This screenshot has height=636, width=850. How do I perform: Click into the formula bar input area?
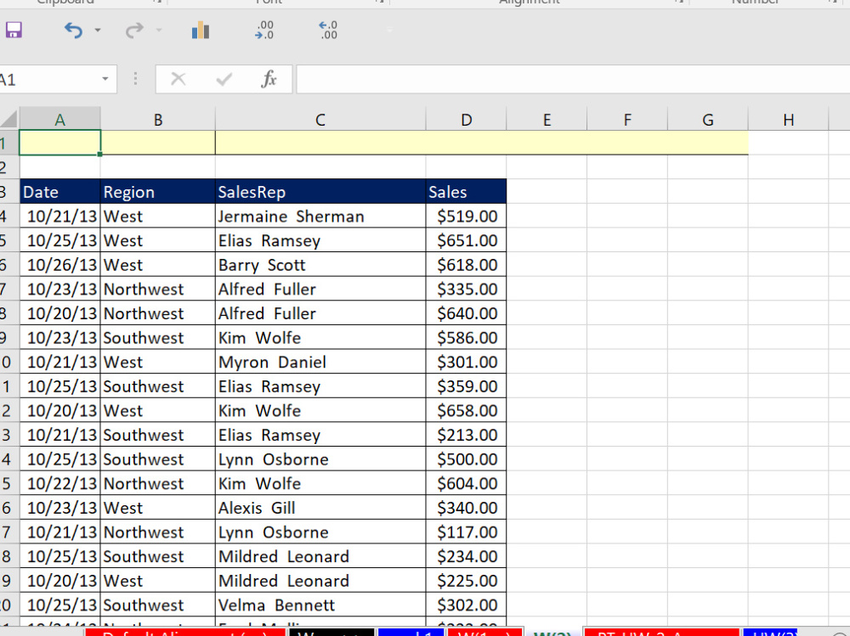(x=573, y=79)
